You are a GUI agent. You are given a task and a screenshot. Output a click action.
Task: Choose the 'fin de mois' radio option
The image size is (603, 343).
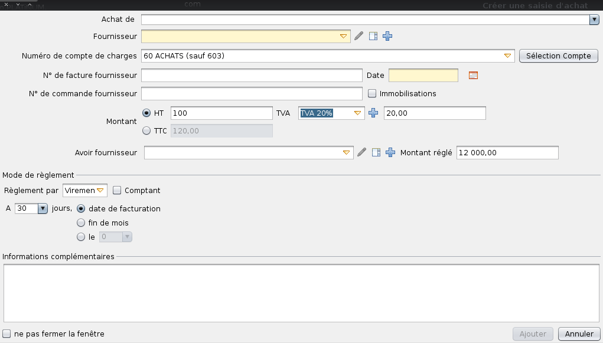point(81,223)
